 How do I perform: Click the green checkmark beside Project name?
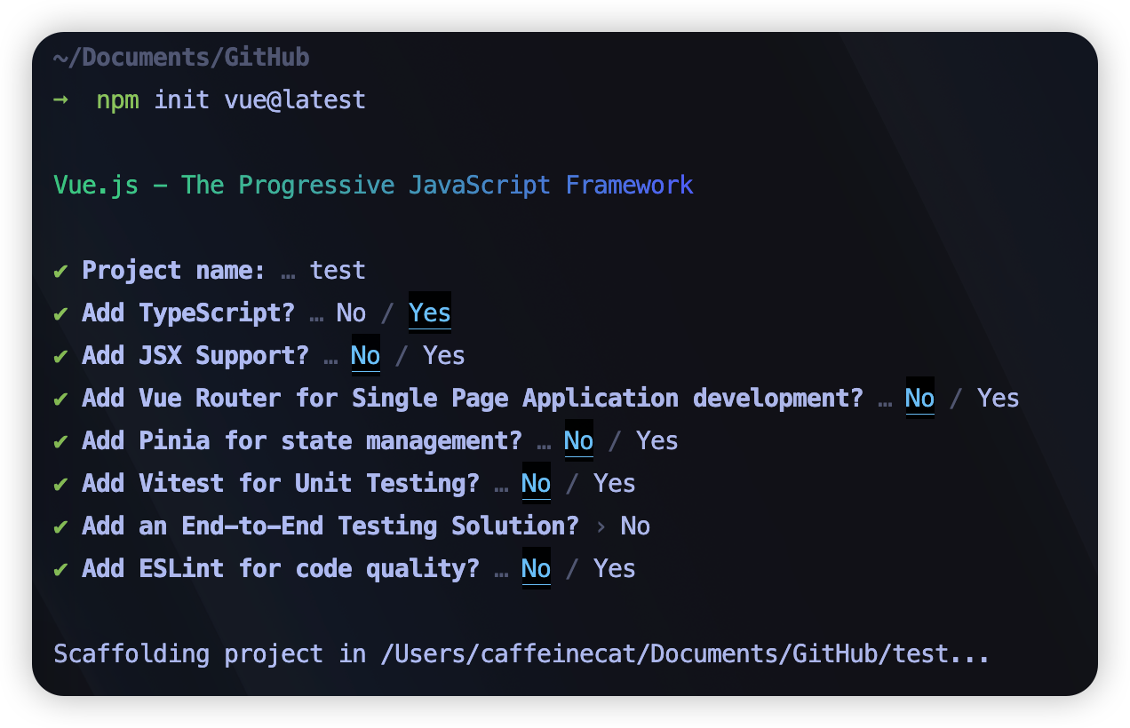coord(60,271)
